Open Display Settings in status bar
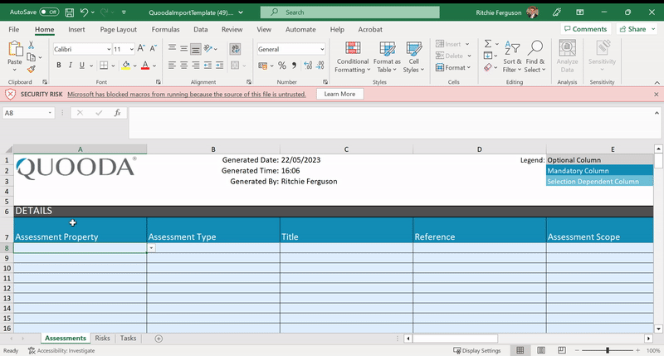This screenshot has width=664, height=356. (476, 350)
